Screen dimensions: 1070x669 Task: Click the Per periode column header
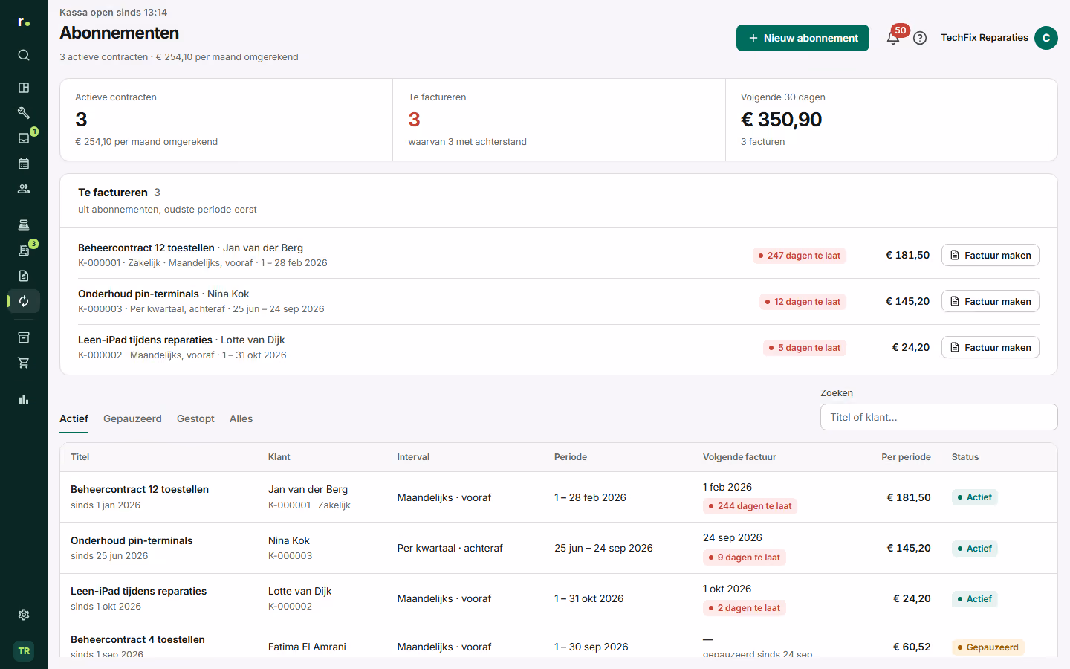coord(906,457)
